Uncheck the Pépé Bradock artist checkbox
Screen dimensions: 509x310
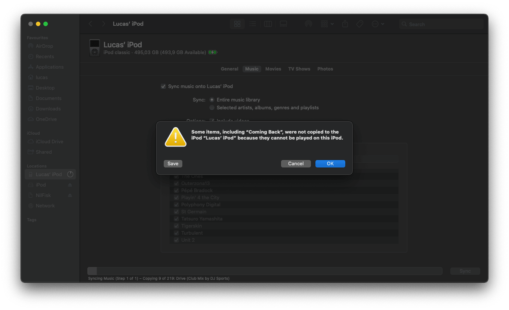pyautogui.click(x=176, y=191)
